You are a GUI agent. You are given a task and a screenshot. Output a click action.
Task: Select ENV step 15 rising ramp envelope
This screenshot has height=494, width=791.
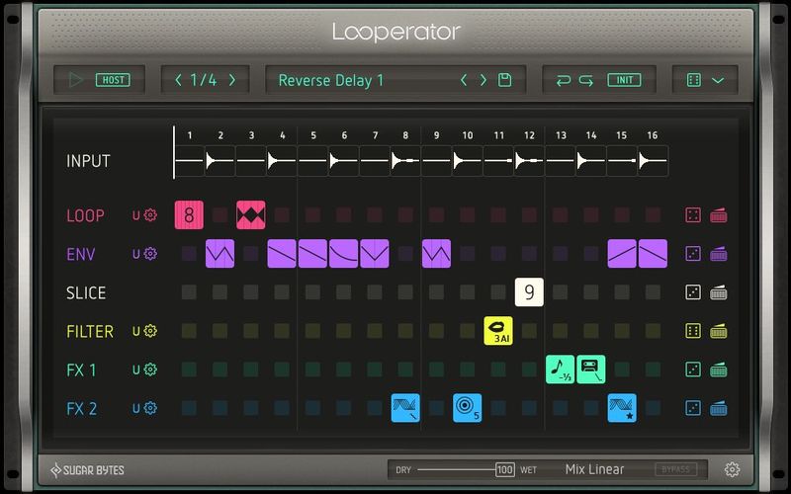click(x=622, y=254)
